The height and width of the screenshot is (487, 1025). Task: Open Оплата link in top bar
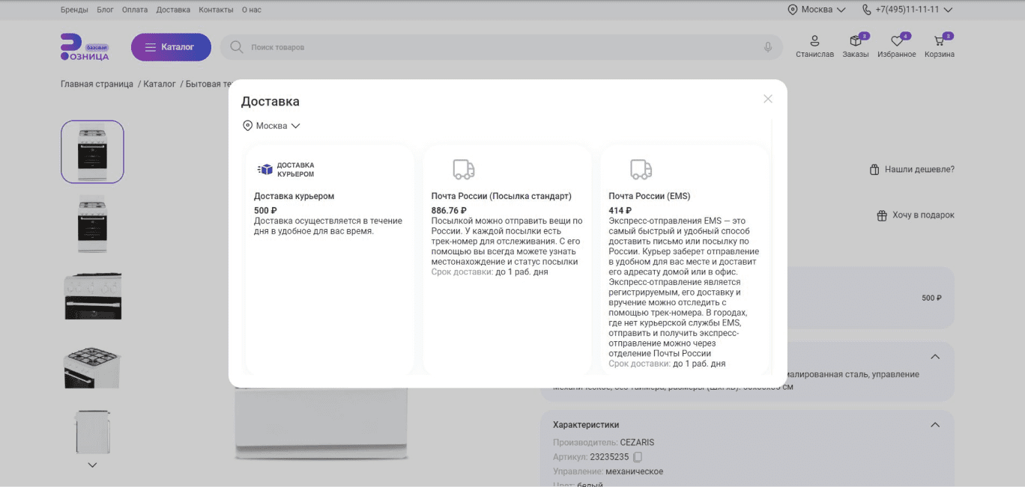(x=135, y=10)
